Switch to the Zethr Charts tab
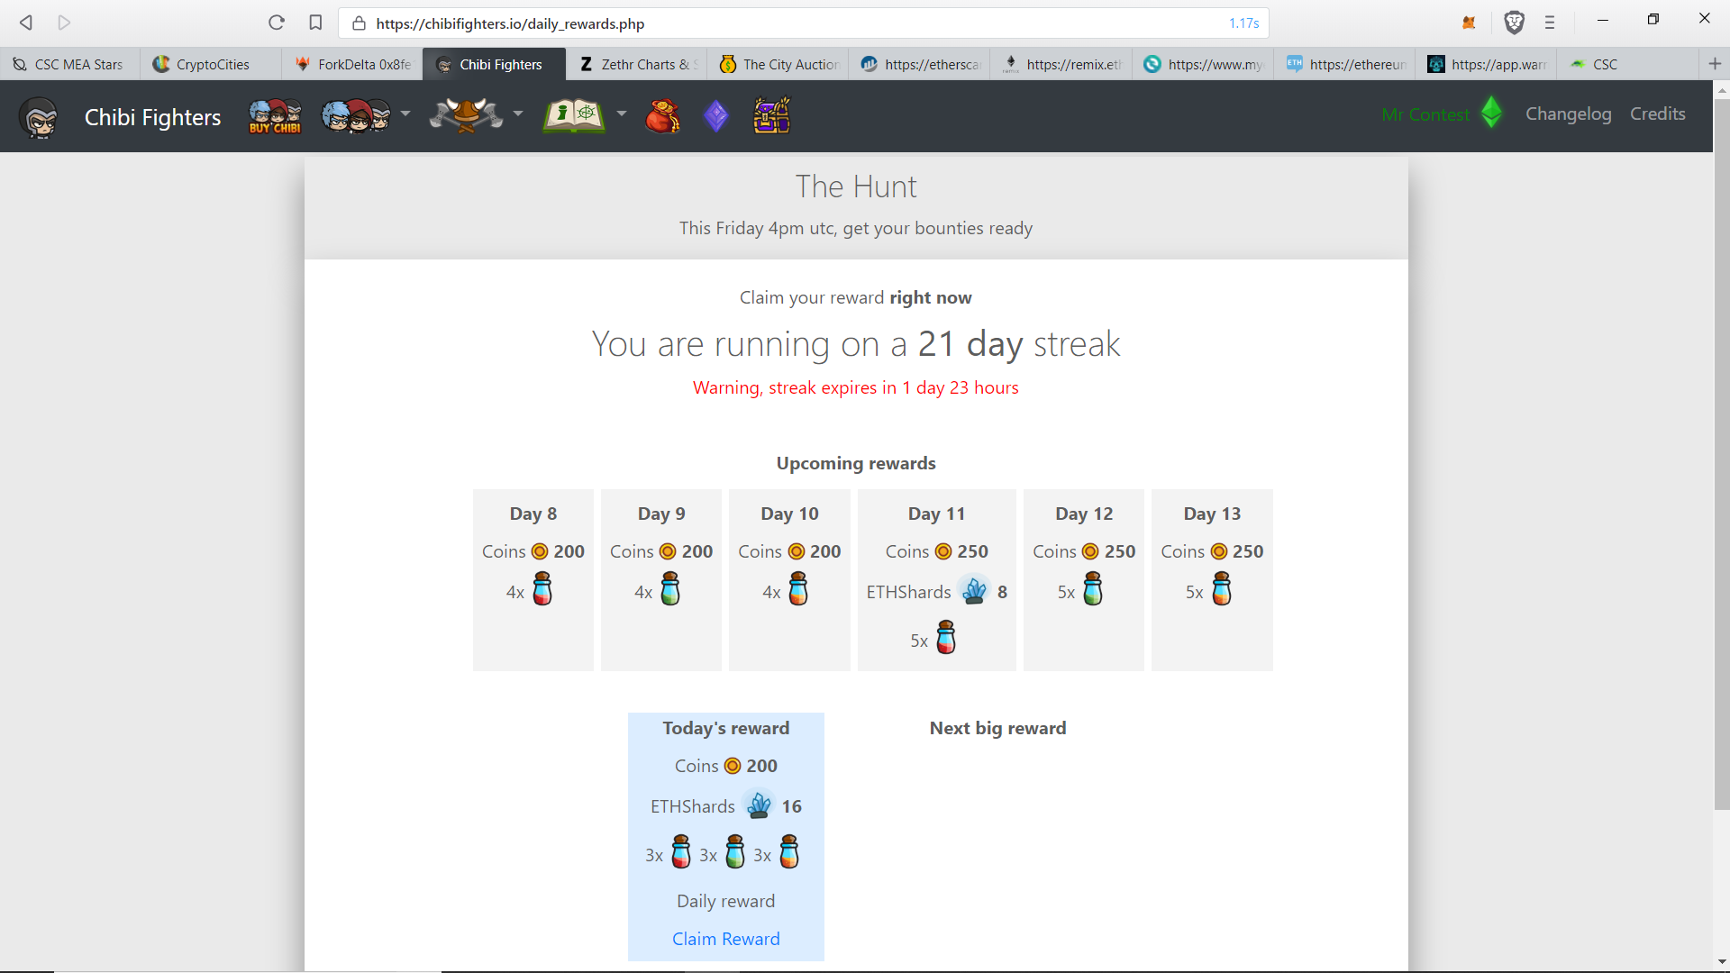This screenshot has height=973, width=1730. tap(637, 64)
